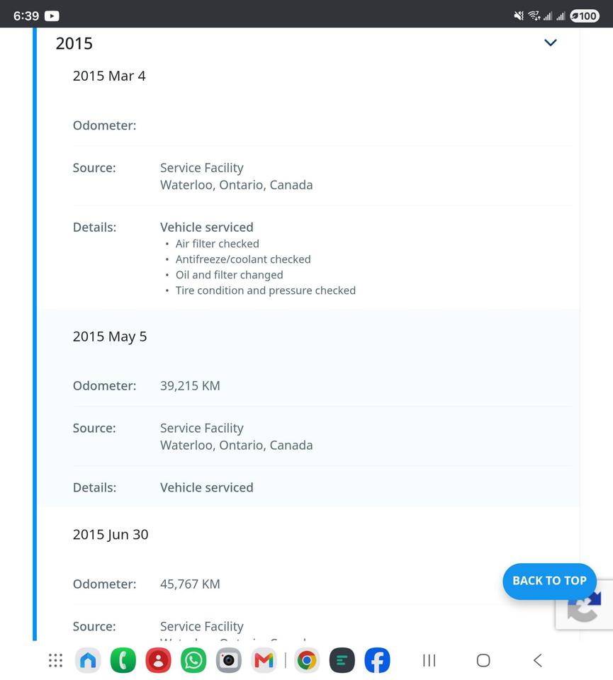
Task: Open the red Contacts app
Action: (x=158, y=660)
